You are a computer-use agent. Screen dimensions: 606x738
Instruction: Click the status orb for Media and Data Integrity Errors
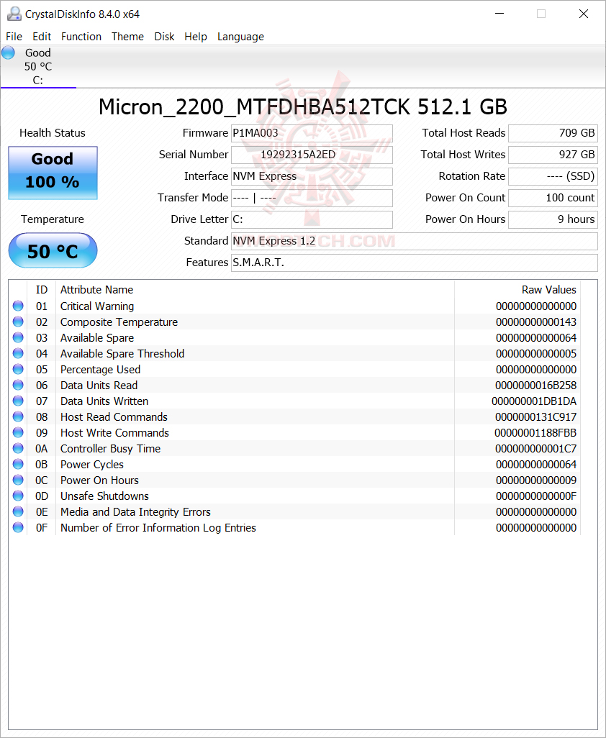pyautogui.click(x=18, y=511)
